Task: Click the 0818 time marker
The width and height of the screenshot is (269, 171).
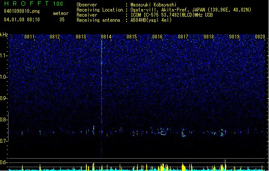Action: tap(209, 37)
